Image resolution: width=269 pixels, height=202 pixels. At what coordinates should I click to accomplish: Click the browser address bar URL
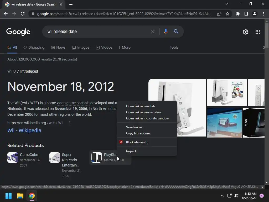tap(124, 14)
